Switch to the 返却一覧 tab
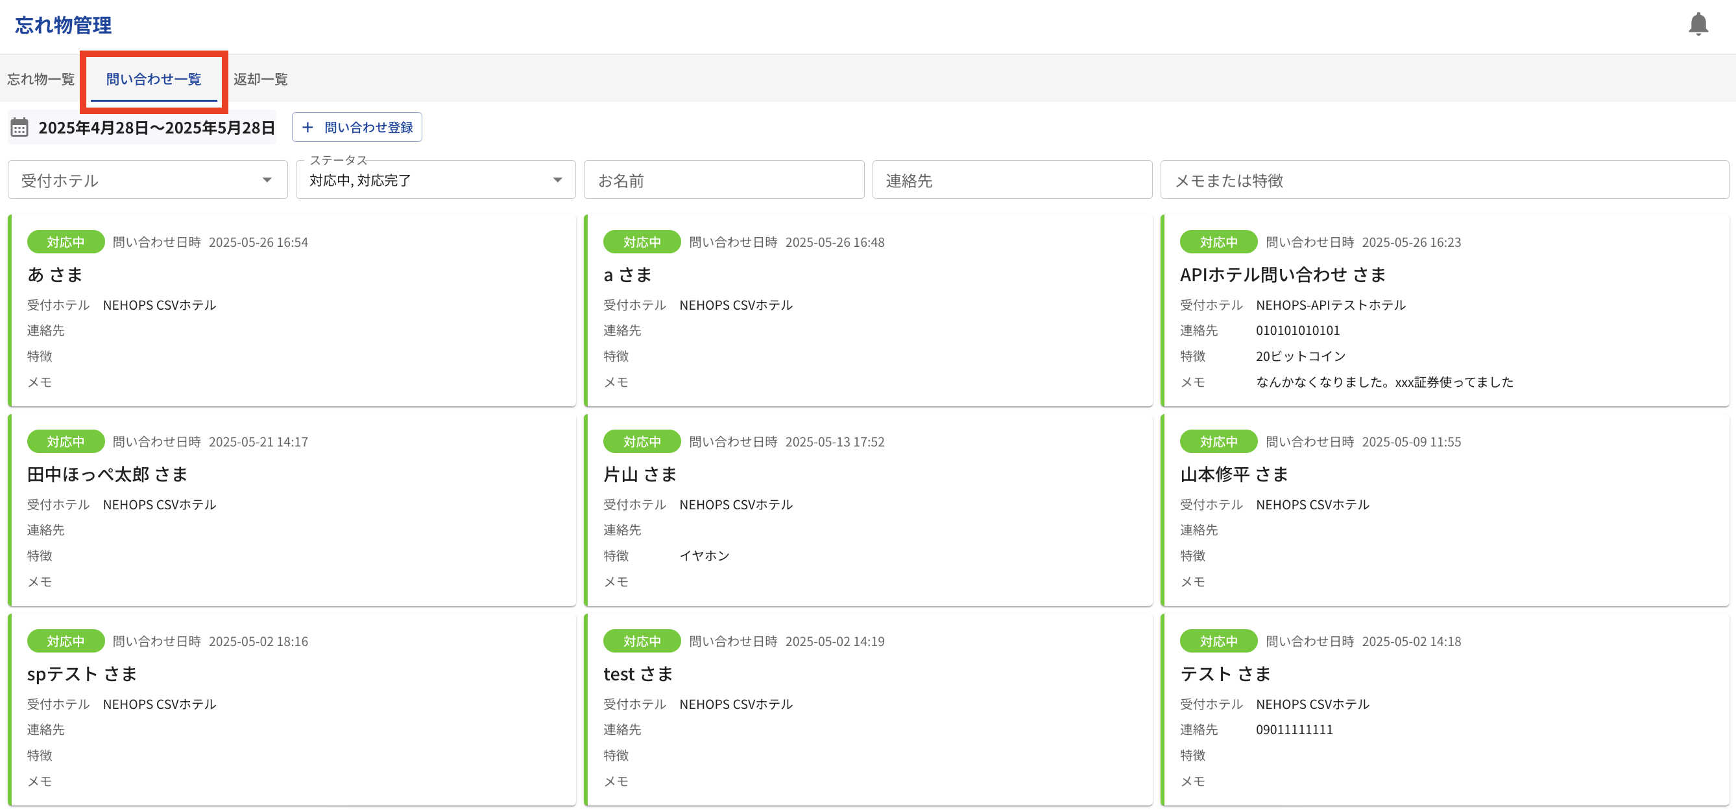Image resolution: width=1736 pixels, height=810 pixels. 260,79
